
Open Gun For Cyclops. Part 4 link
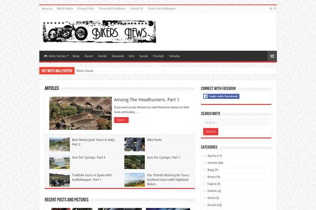coord(88,157)
